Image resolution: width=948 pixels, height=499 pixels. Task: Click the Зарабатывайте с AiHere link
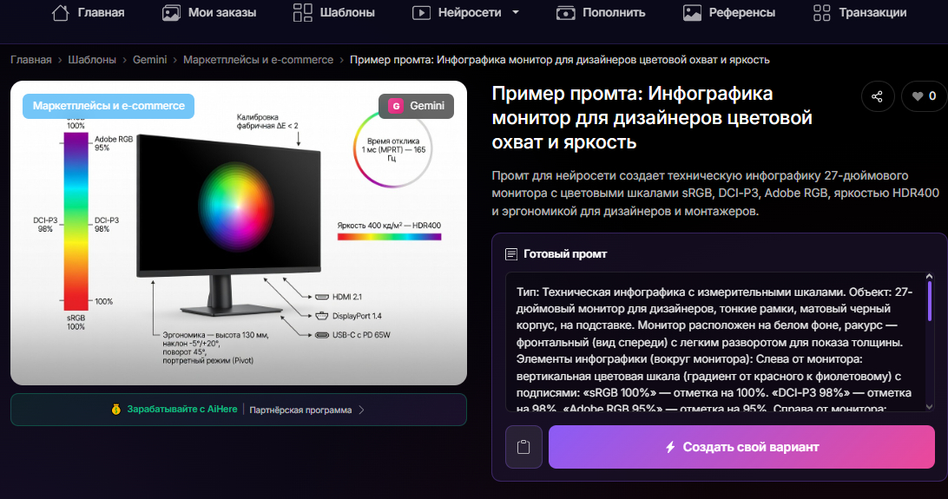182,410
